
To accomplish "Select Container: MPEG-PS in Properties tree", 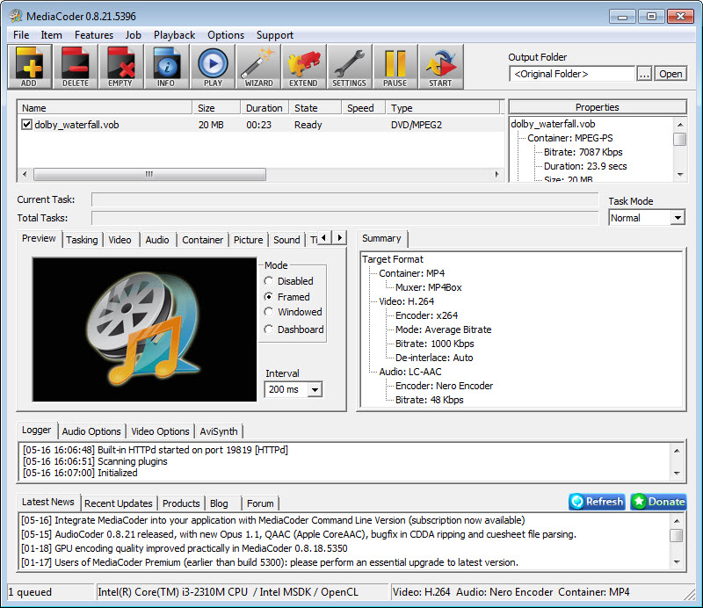I will click(569, 138).
